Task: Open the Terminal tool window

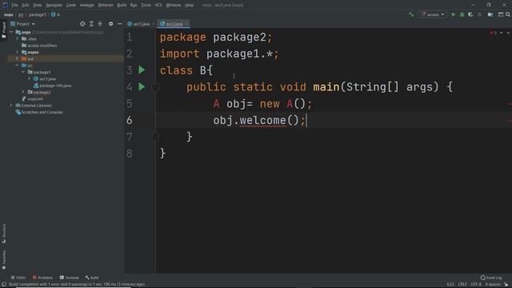Action: click(x=70, y=278)
